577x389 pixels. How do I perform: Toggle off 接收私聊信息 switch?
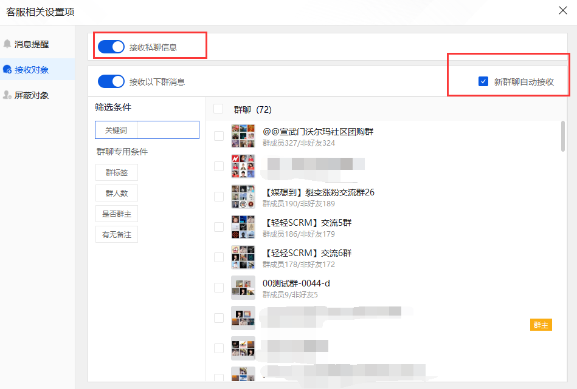(x=111, y=47)
